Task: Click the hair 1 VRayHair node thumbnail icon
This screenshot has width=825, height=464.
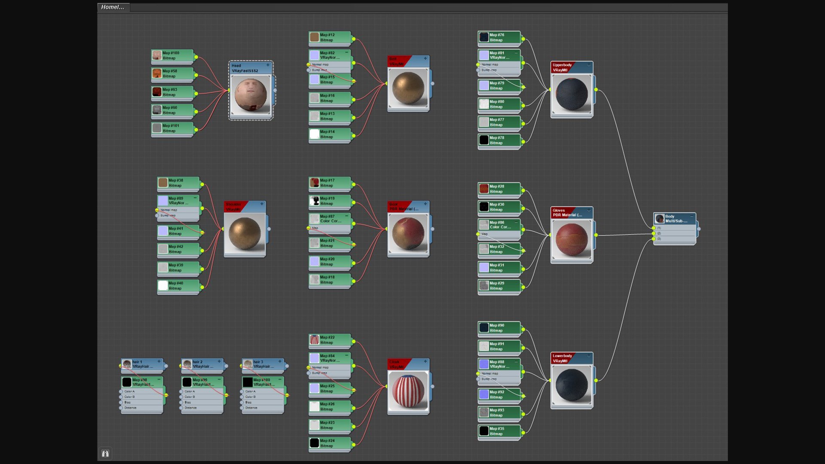Action: 127,364
